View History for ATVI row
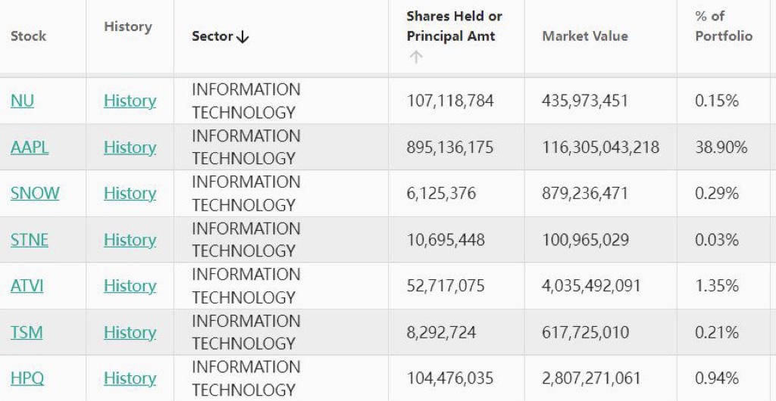Viewport: 776px width, 401px height. coord(130,286)
